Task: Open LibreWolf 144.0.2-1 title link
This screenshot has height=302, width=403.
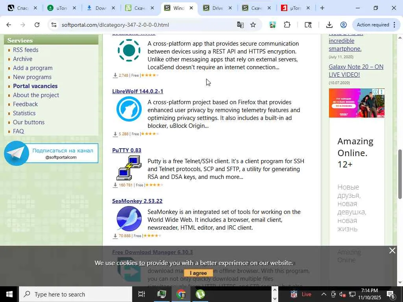Action: 137,91
